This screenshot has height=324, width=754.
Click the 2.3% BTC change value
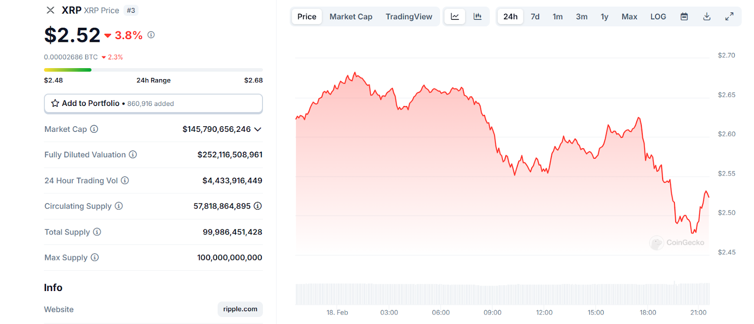click(x=115, y=57)
